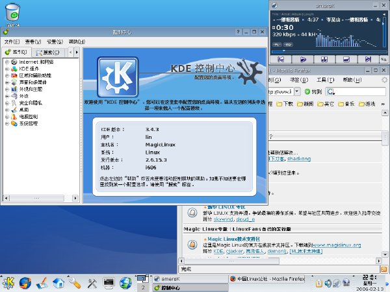
Task: Click the 系统管理 category icon
Action: (14, 123)
